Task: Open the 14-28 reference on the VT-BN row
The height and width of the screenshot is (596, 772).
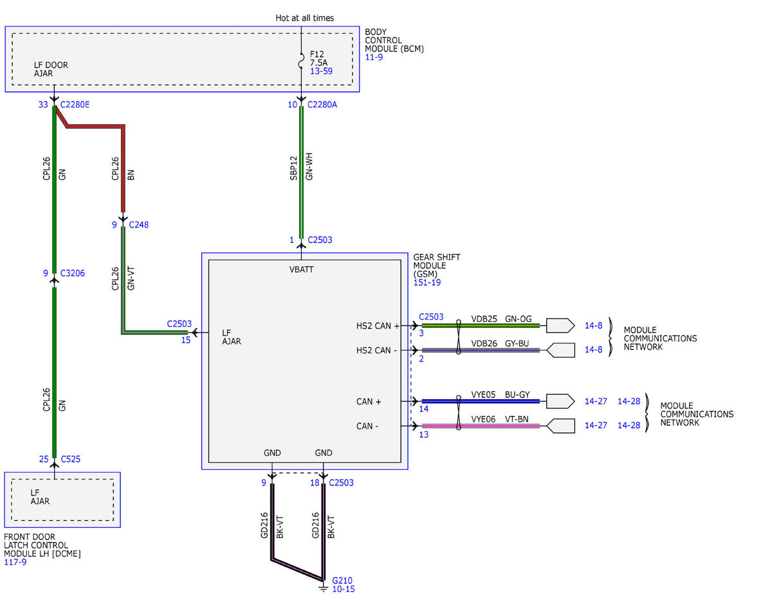Action: tap(629, 426)
